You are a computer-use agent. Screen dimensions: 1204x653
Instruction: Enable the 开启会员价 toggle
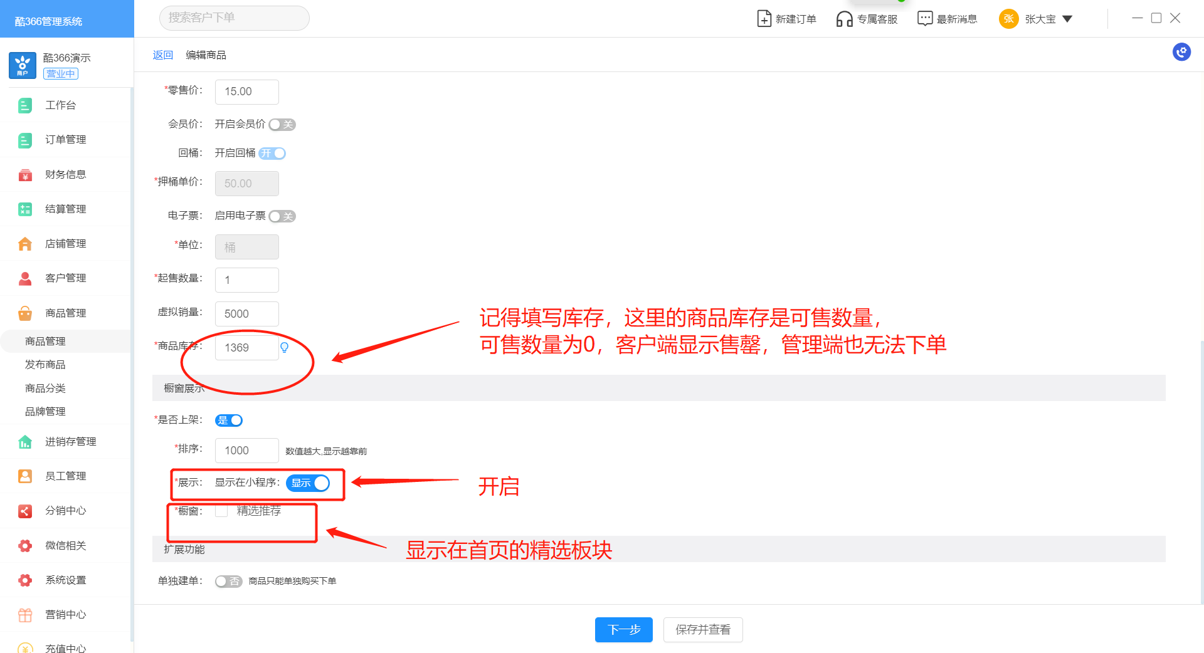pyautogui.click(x=282, y=125)
